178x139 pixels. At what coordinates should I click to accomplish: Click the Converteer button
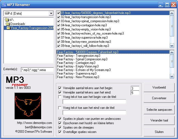[x=159, y=98]
